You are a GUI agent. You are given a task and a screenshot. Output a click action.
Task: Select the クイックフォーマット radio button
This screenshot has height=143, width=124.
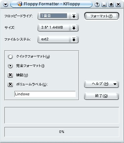coord(10,56)
